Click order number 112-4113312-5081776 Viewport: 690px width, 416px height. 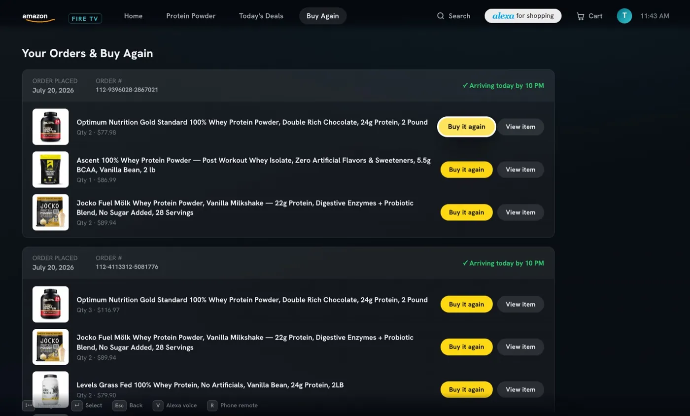(x=127, y=267)
